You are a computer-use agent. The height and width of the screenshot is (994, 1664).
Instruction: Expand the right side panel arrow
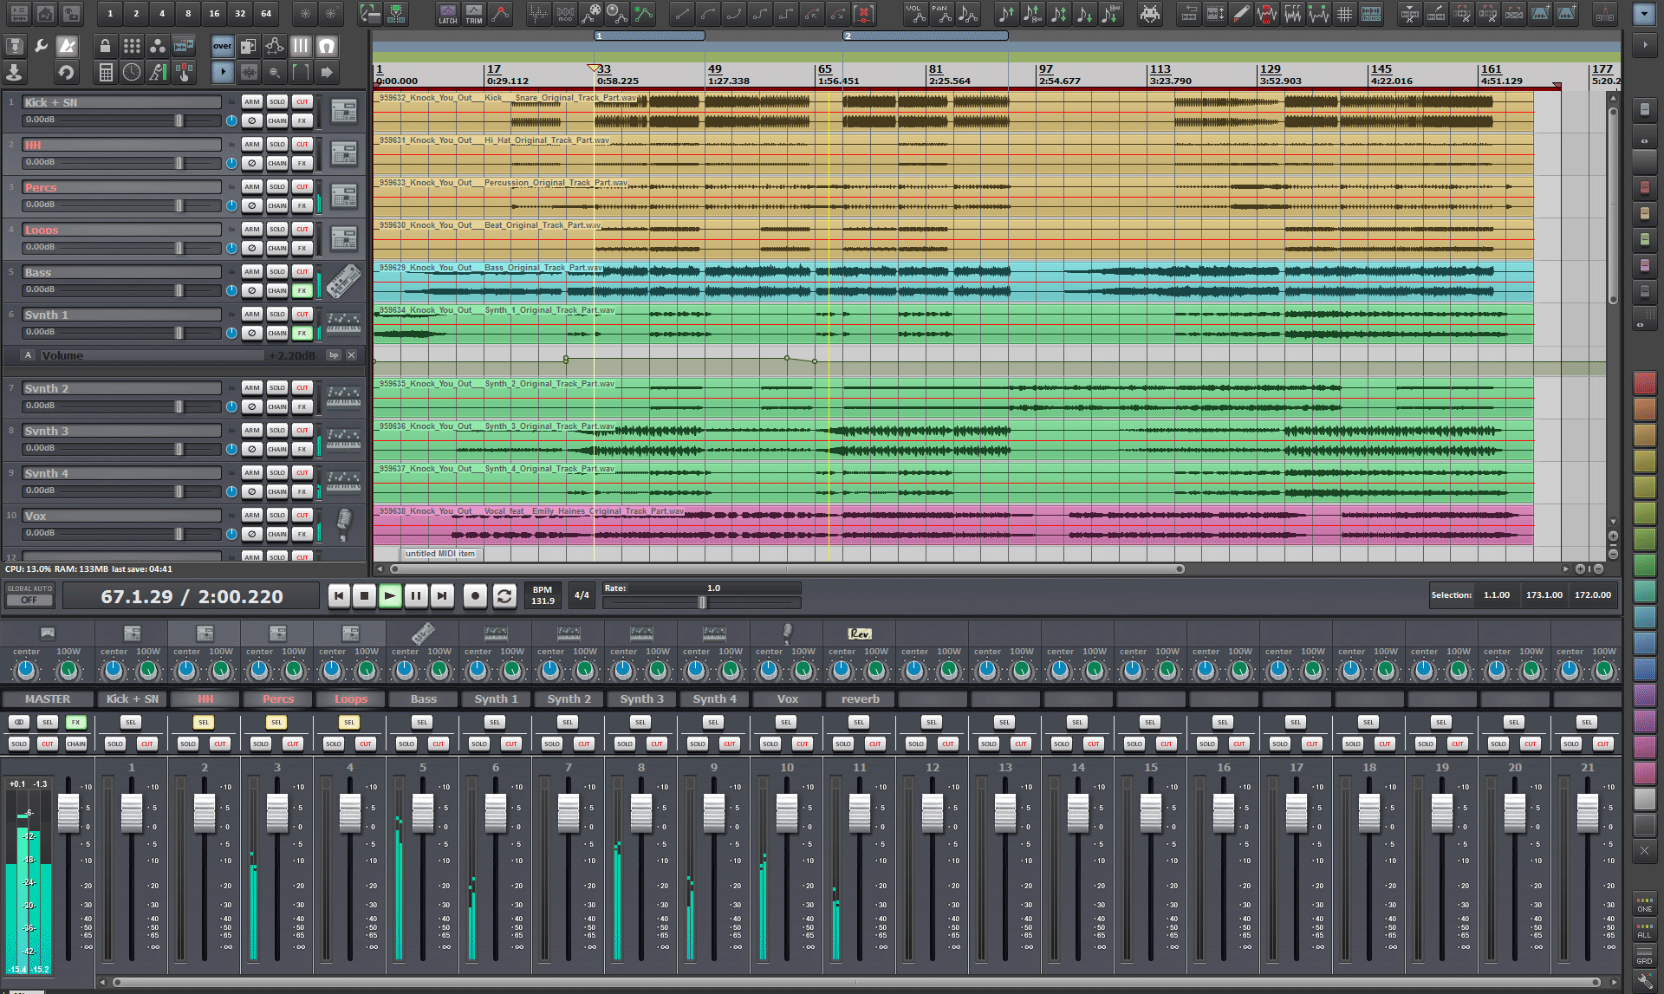click(1644, 44)
